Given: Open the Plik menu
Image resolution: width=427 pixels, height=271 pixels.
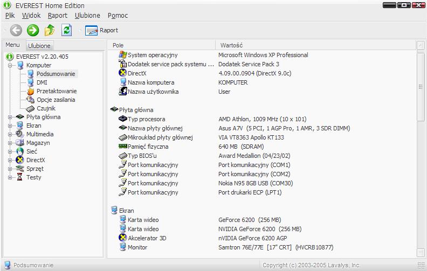Looking at the screenshot, I should coord(10,16).
